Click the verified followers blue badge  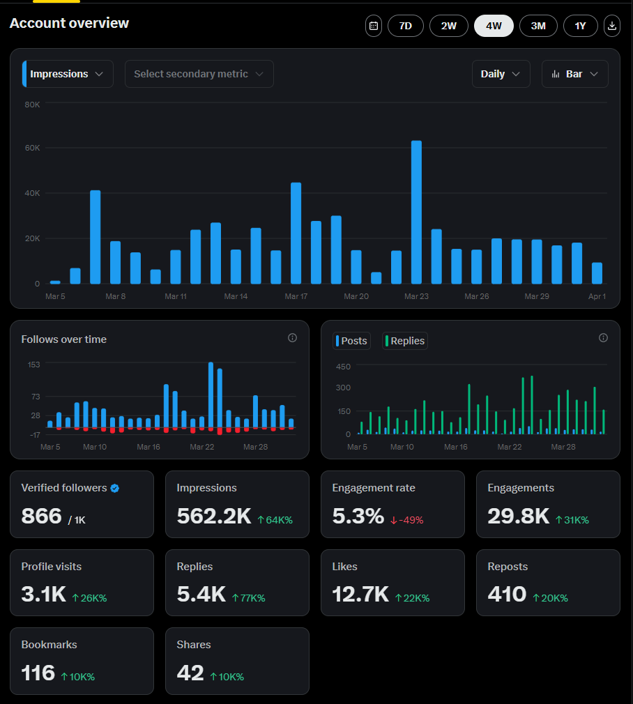(115, 488)
